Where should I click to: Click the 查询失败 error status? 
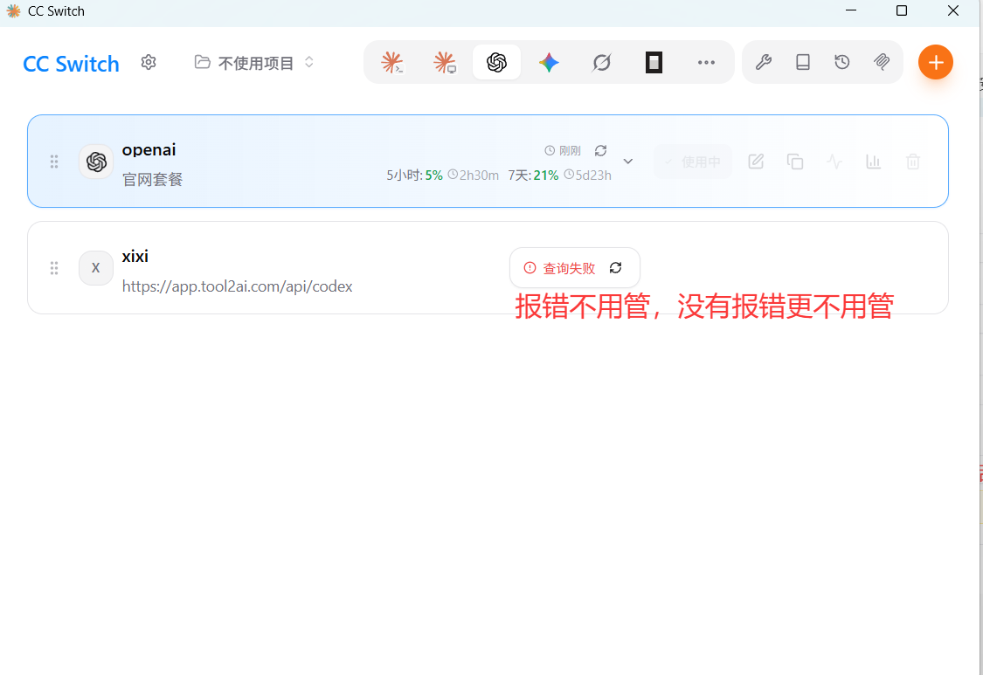click(x=559, y=268)
